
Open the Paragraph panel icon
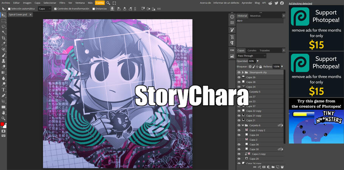(x=232, y=43)
